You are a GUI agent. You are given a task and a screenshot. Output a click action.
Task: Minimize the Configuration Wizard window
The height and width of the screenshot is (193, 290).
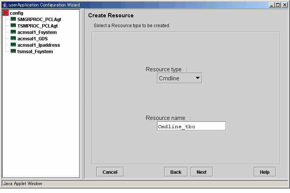coord(272,5)
